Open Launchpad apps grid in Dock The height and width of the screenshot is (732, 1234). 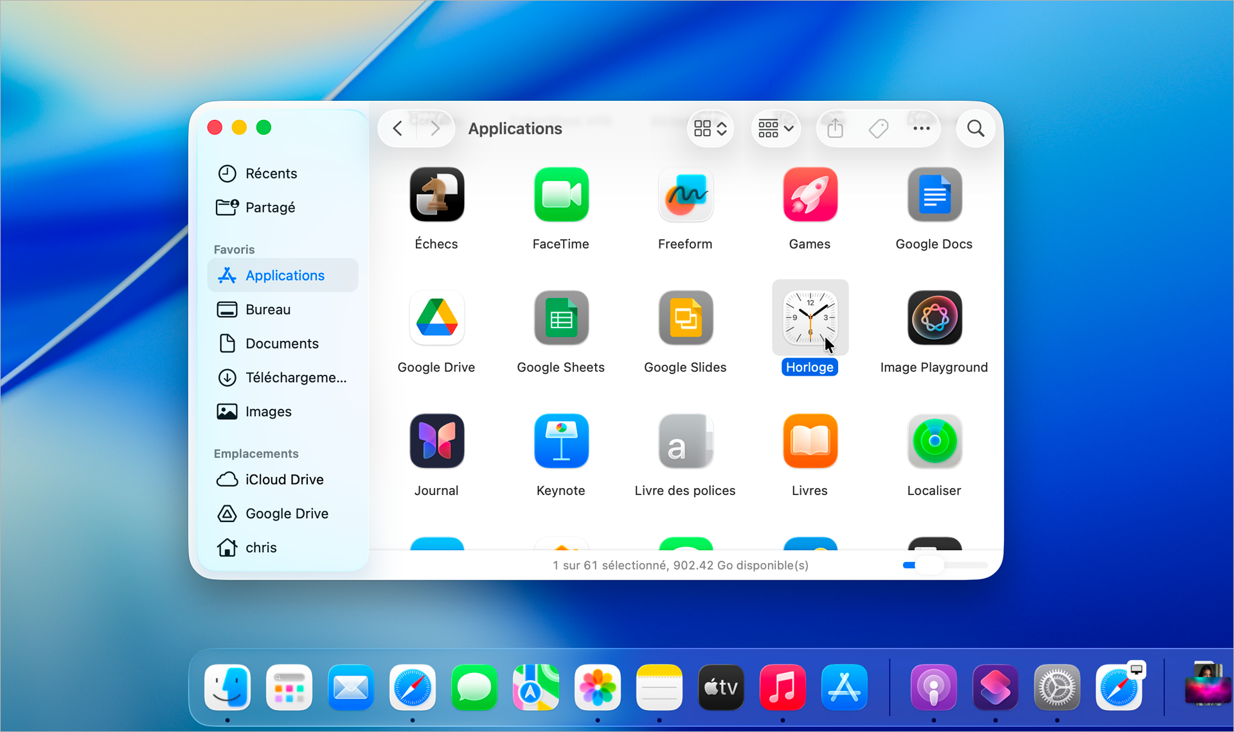coord(289,688)
